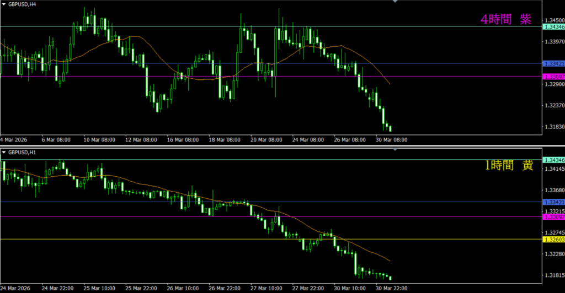Click the last candlestick on the H4 chart
This screenshot has width=565, height=293.
(x=391, y=129)
